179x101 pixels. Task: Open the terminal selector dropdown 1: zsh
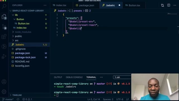122,77
